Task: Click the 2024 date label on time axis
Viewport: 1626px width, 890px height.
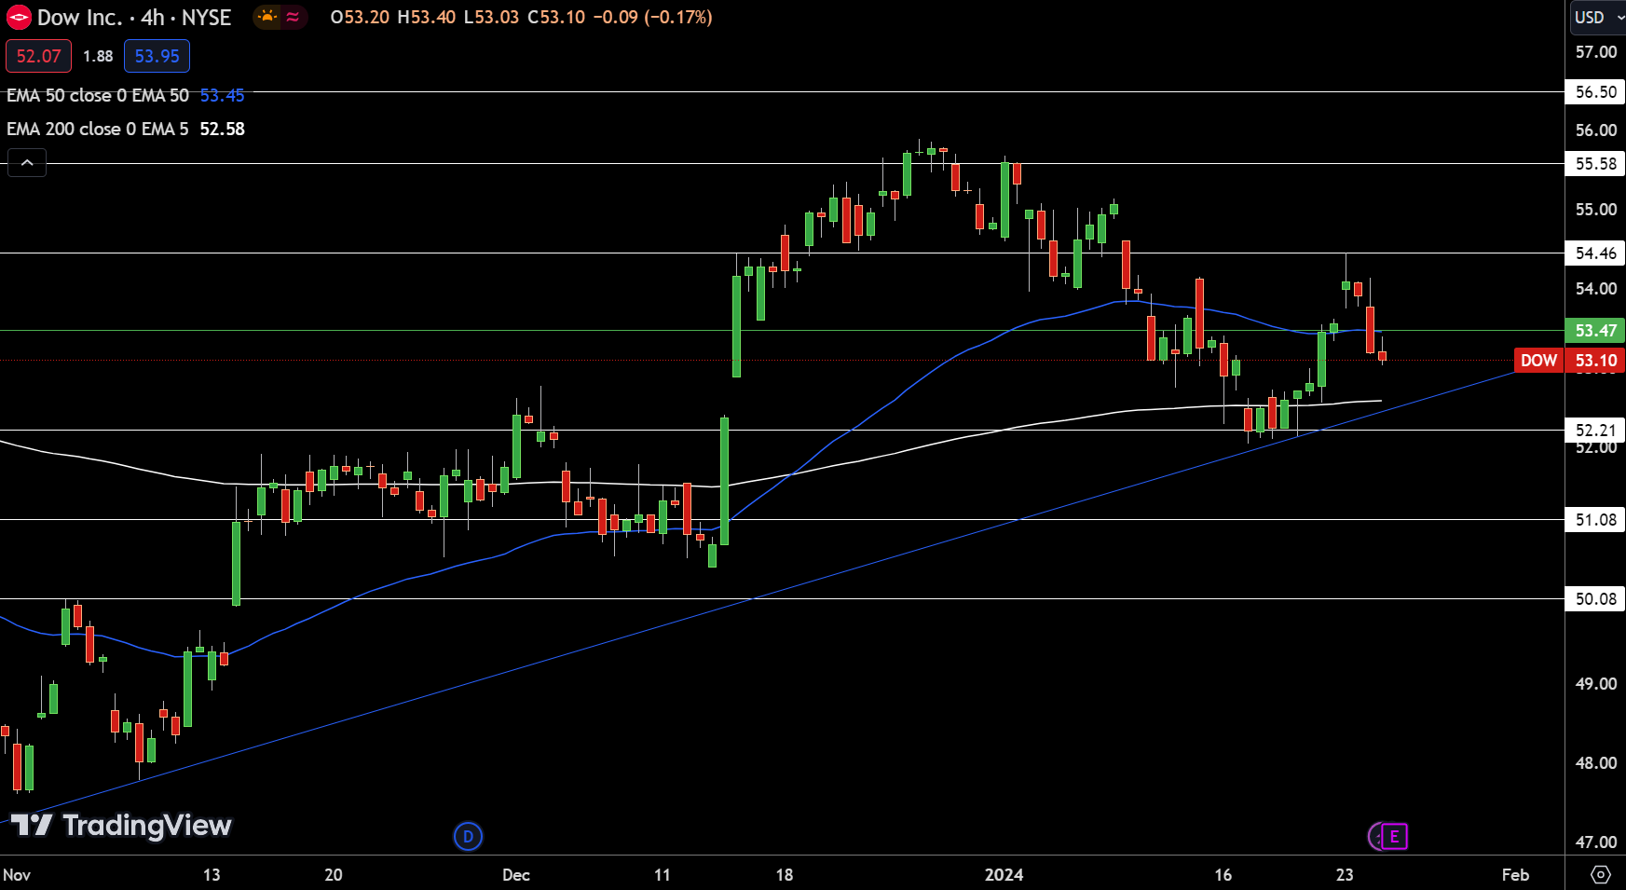Action: [x=1004, y=874]
